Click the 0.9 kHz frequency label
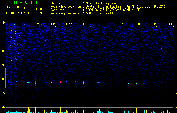 click(x=2, y=65)
